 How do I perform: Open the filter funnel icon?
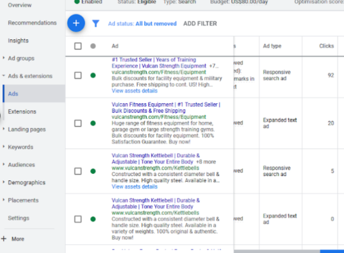[96, 23]
